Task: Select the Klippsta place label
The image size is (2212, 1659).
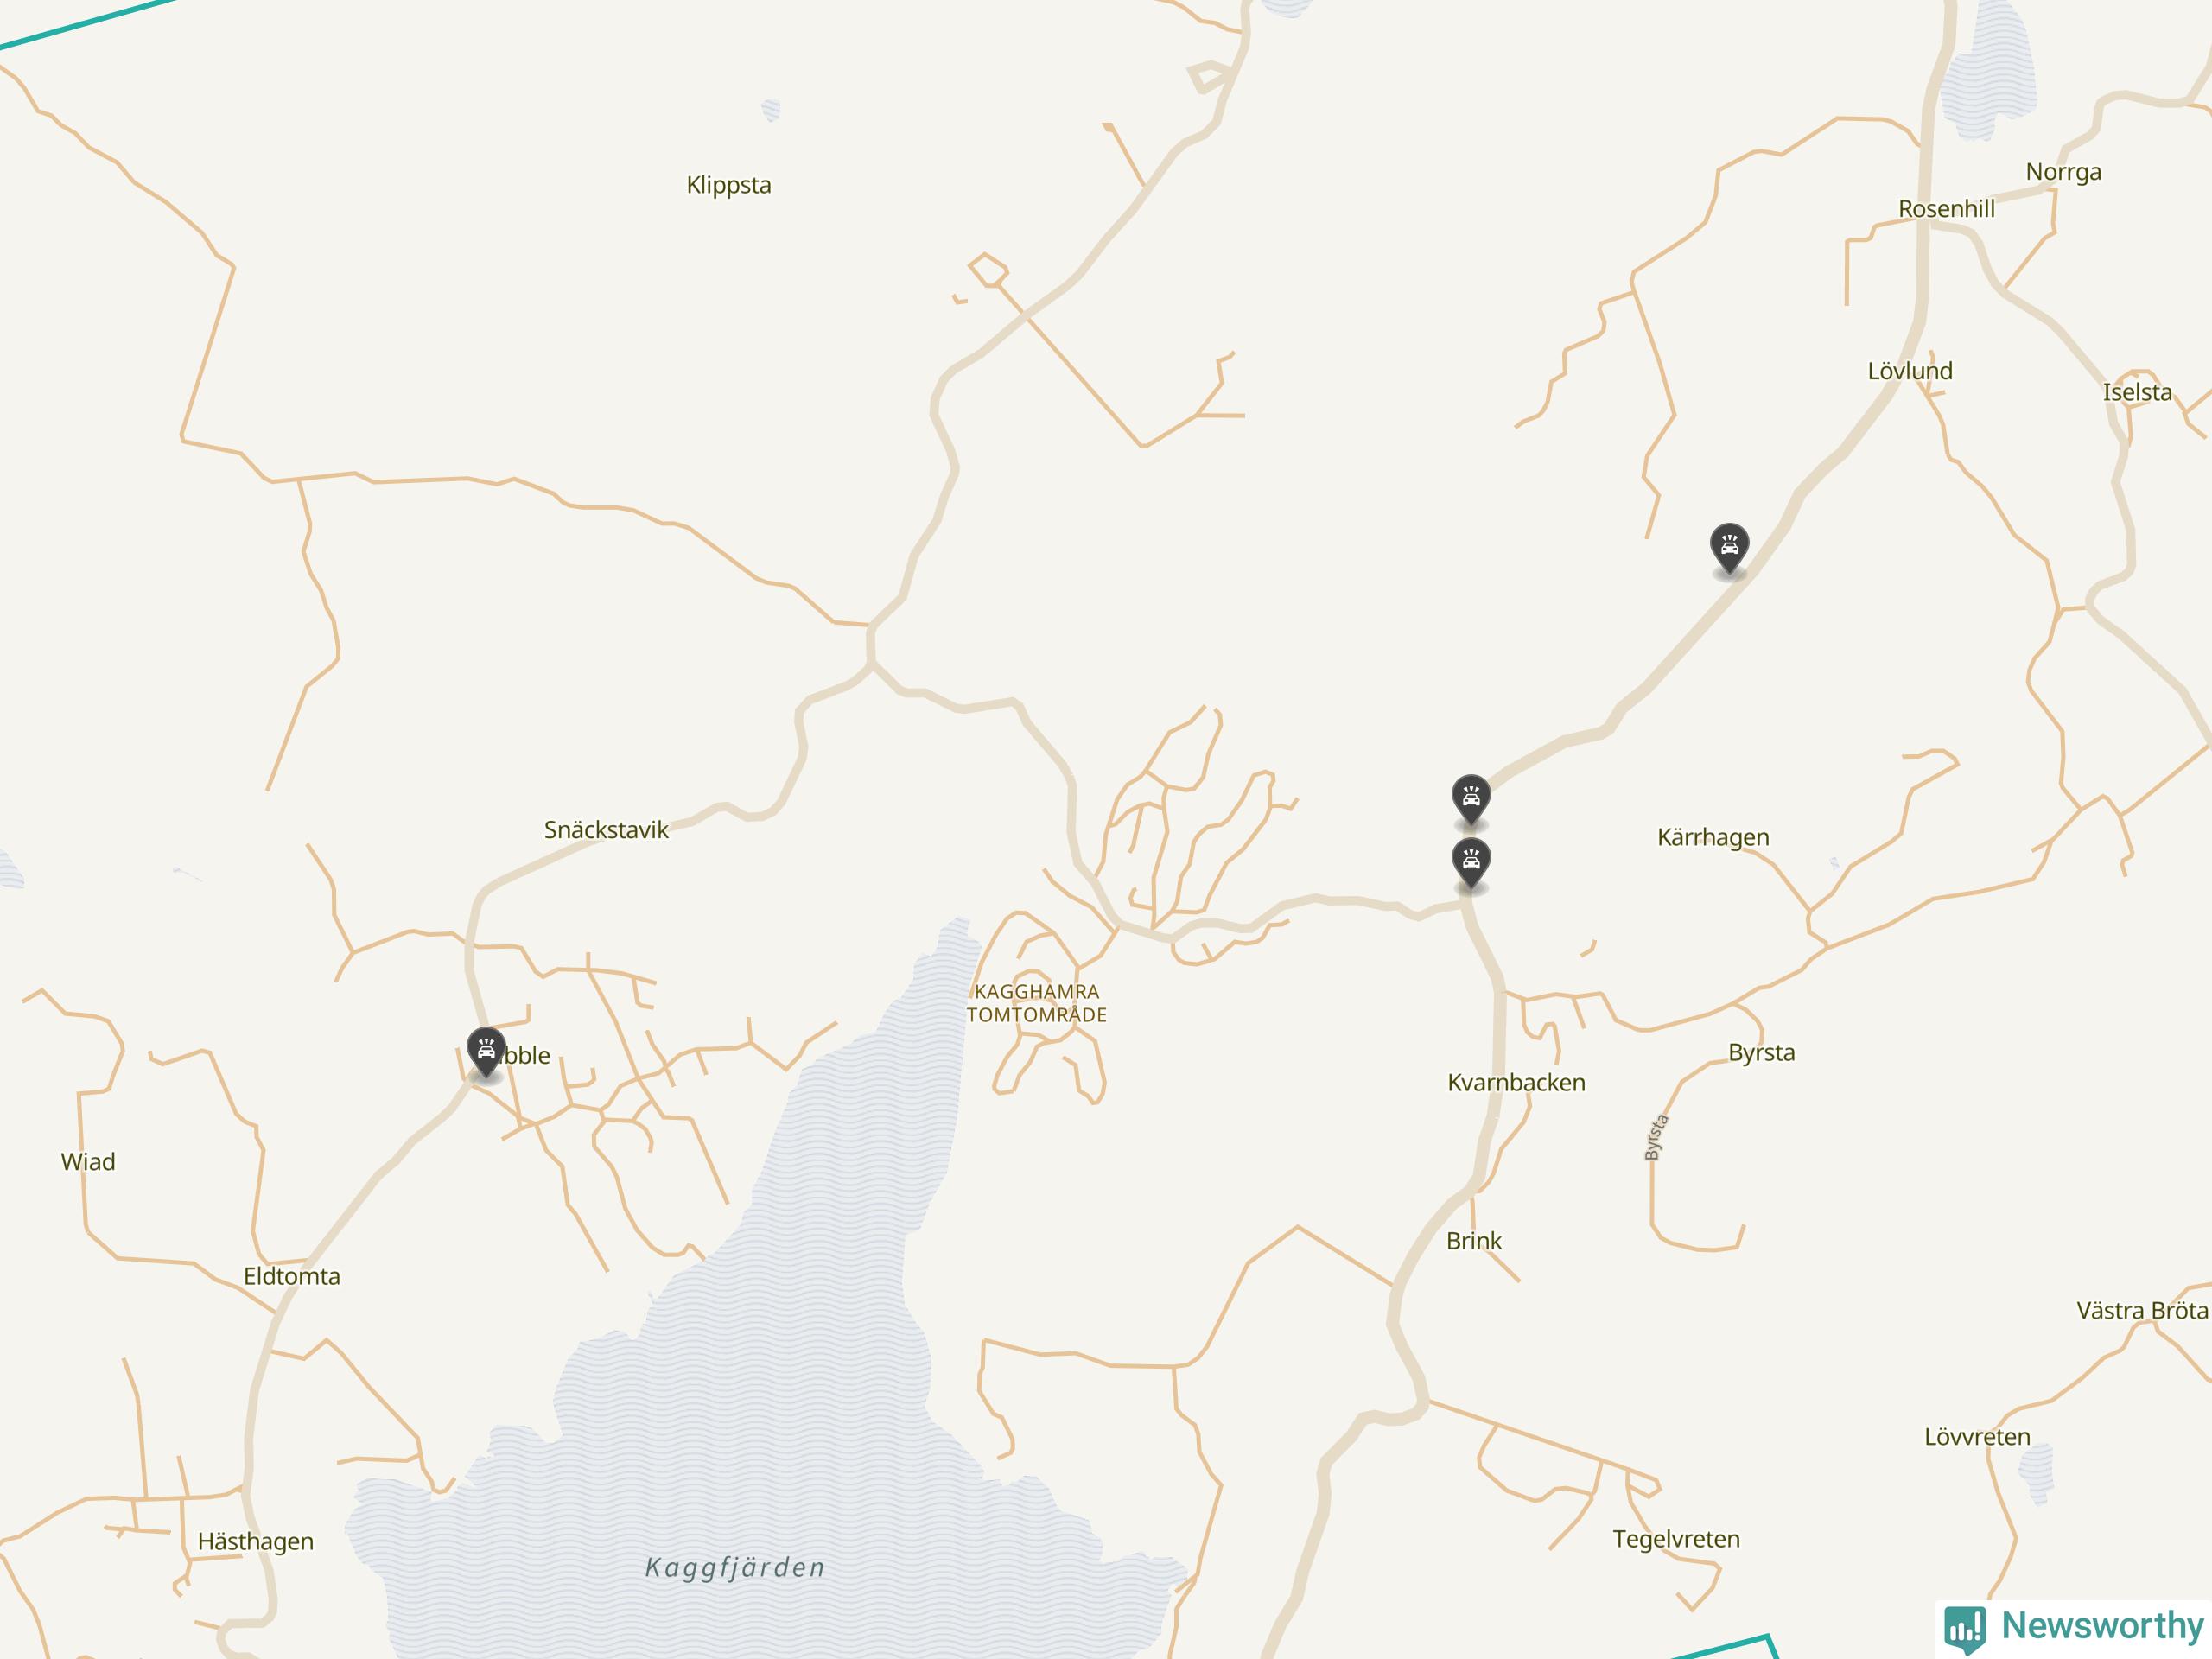Action: pyautogui.click(x=729, y=185)
